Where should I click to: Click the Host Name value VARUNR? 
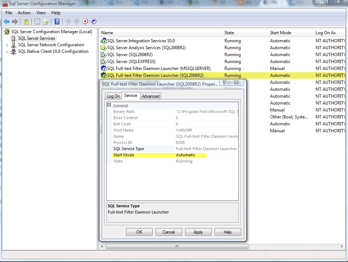click(x=184, y=130)
